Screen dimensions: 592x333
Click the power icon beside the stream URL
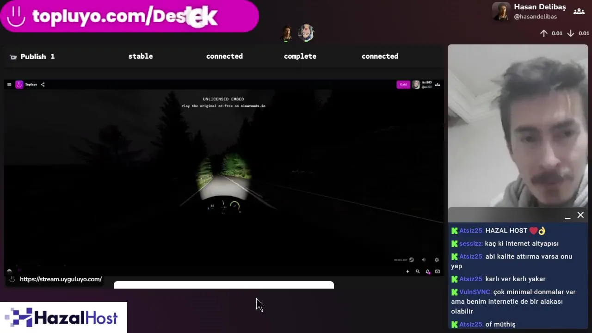(x=12, y=279)
